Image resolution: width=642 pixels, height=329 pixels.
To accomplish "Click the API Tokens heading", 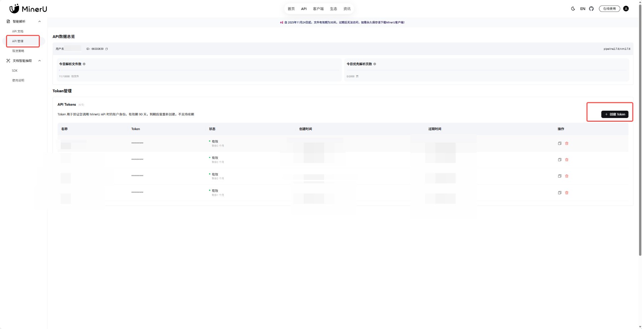I will [67, 105].
